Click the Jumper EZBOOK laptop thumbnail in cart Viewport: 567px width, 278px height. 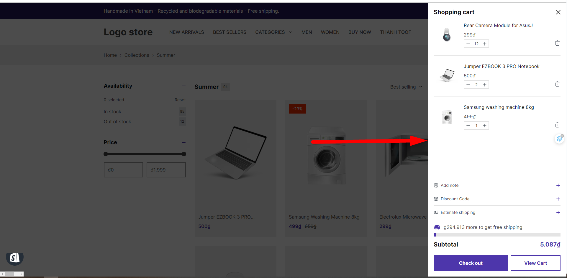[x=447, y=75]
